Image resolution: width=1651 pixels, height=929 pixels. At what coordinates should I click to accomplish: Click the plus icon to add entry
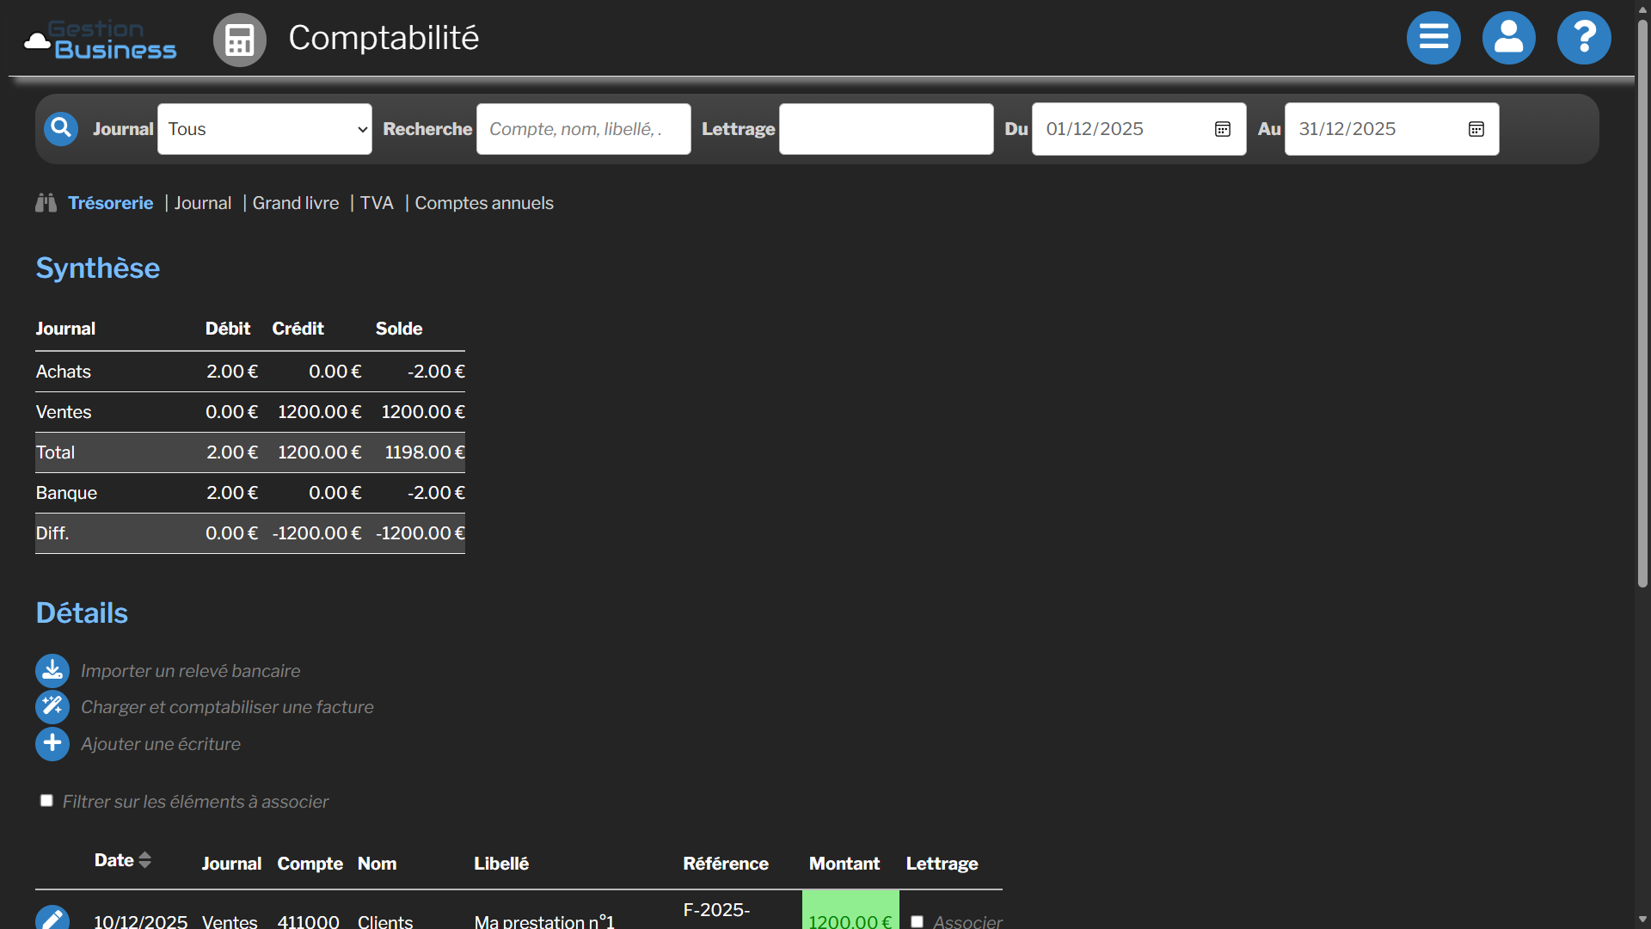click(52, 744)
